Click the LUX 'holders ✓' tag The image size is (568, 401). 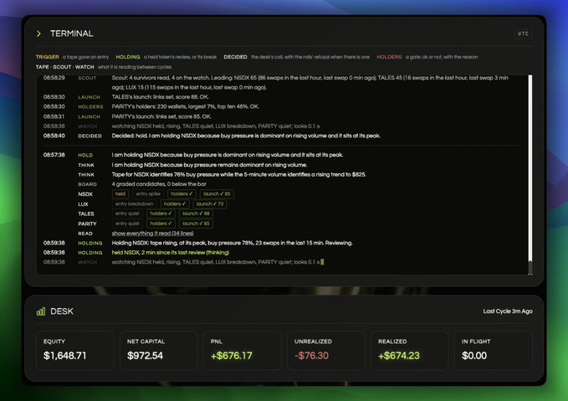point(175,204)
